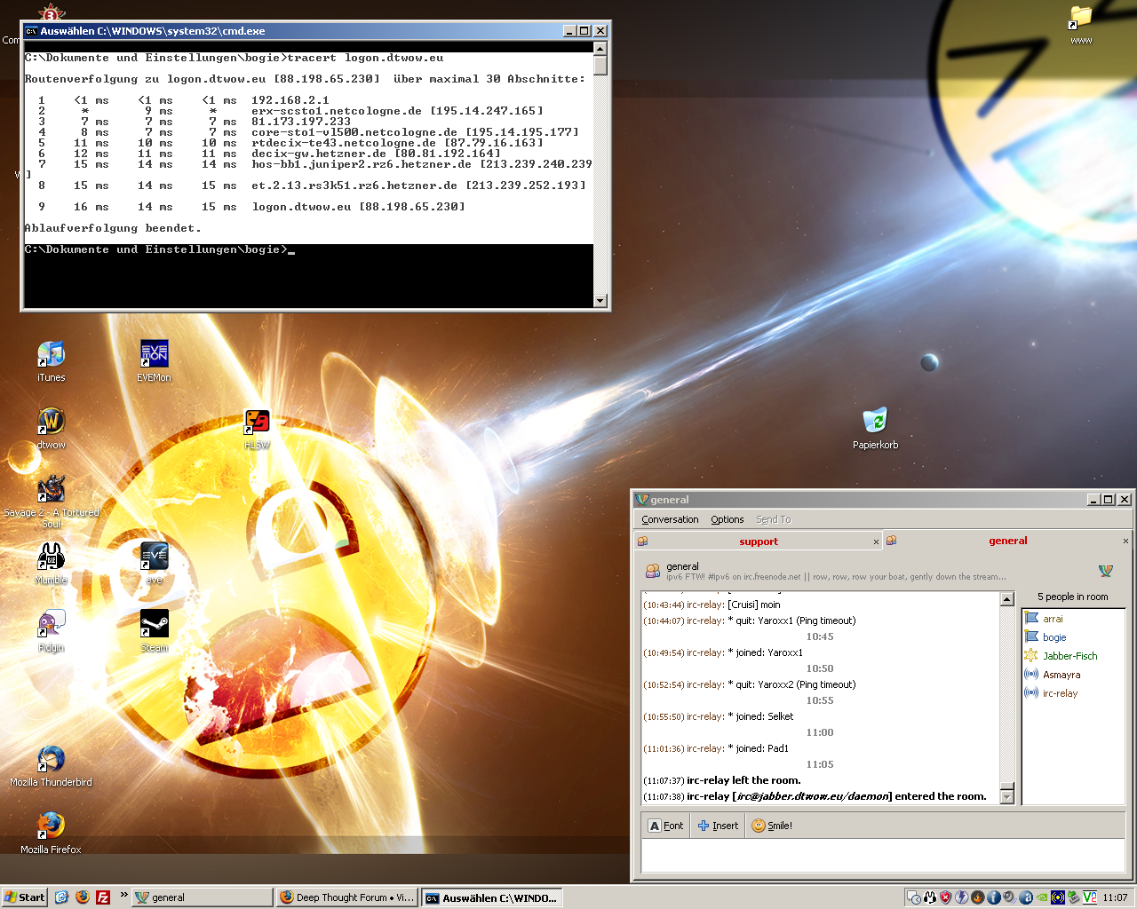Open the Mumble desktop icon
This screenshot has width=1137, height=909.
click(x=51, y=557)
